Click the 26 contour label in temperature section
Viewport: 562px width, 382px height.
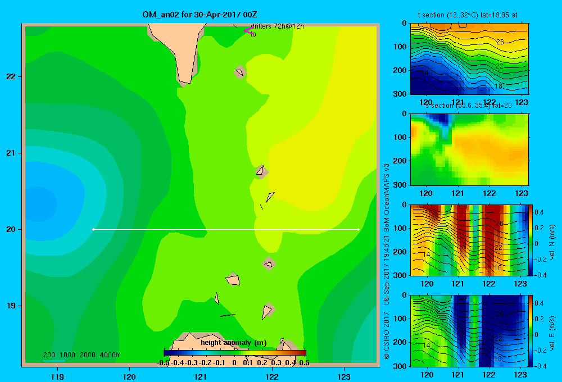pos(500,42)
